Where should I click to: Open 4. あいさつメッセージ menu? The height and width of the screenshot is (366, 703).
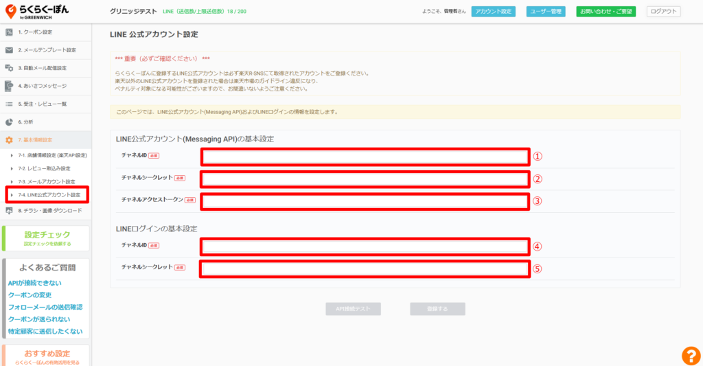click(x=46, y=86)
